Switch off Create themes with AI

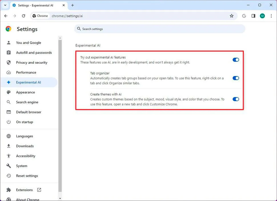pyautogui.click(x=236, y=99)
